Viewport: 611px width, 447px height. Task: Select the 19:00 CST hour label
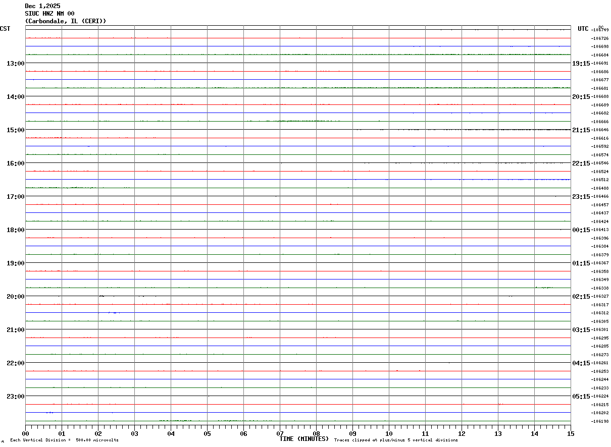click(x=15, y=263)
